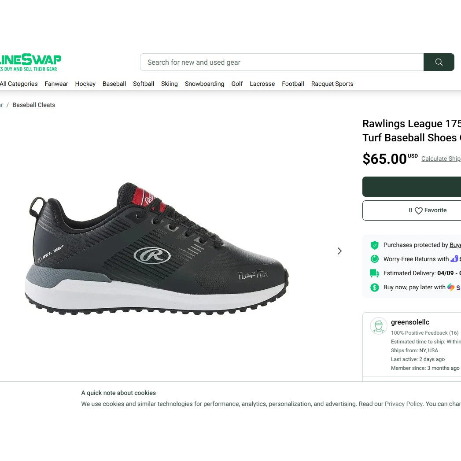Click the greensolellc seller avatar icon

[378, 326]
